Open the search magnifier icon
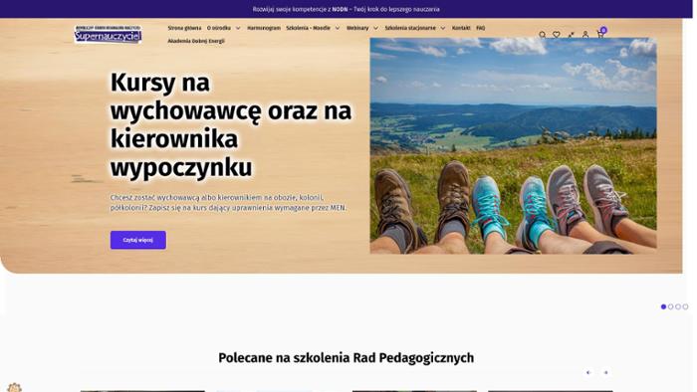Viewport: 697px width, 392px height. pos(543,35)
